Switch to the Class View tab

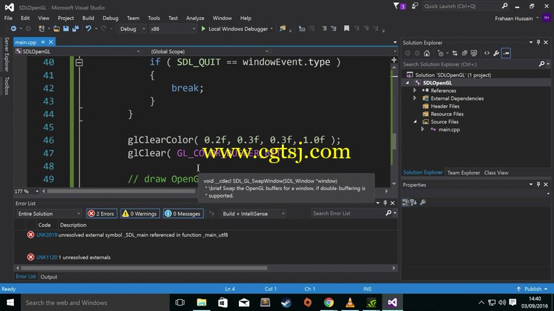pos(496,173)
